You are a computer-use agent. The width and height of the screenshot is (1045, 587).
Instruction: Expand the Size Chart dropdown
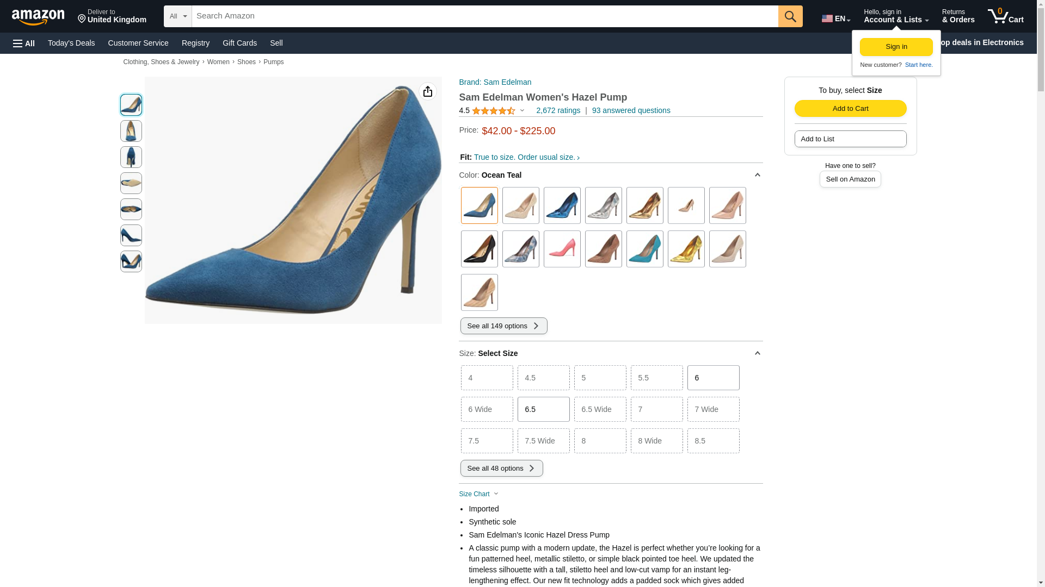(x=478, y=494)
